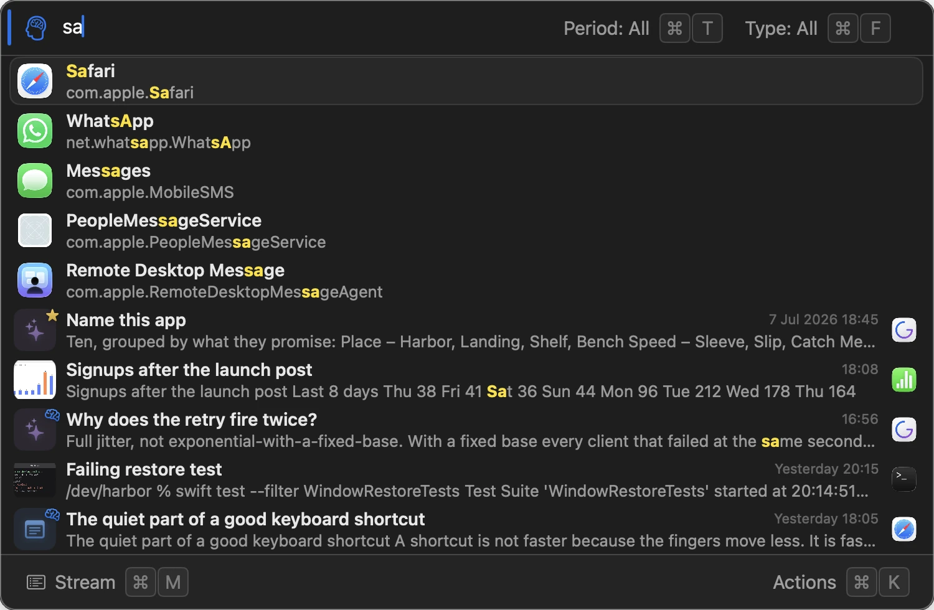Click com.apple.RemoteDesktopMessageAgent identifier text
Viewport: 934px width, 610px height.
[224, 292]
